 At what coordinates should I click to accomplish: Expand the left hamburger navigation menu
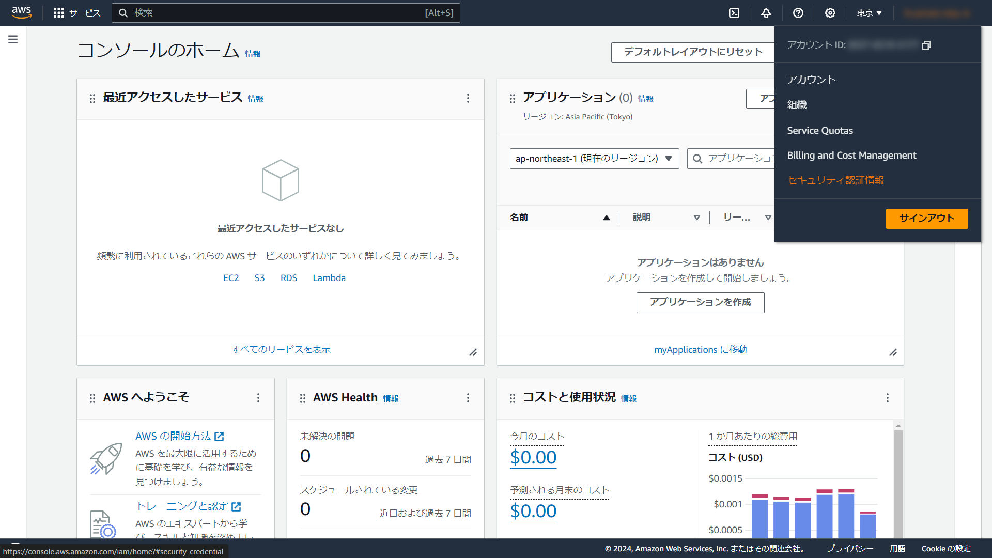[13, 39]
